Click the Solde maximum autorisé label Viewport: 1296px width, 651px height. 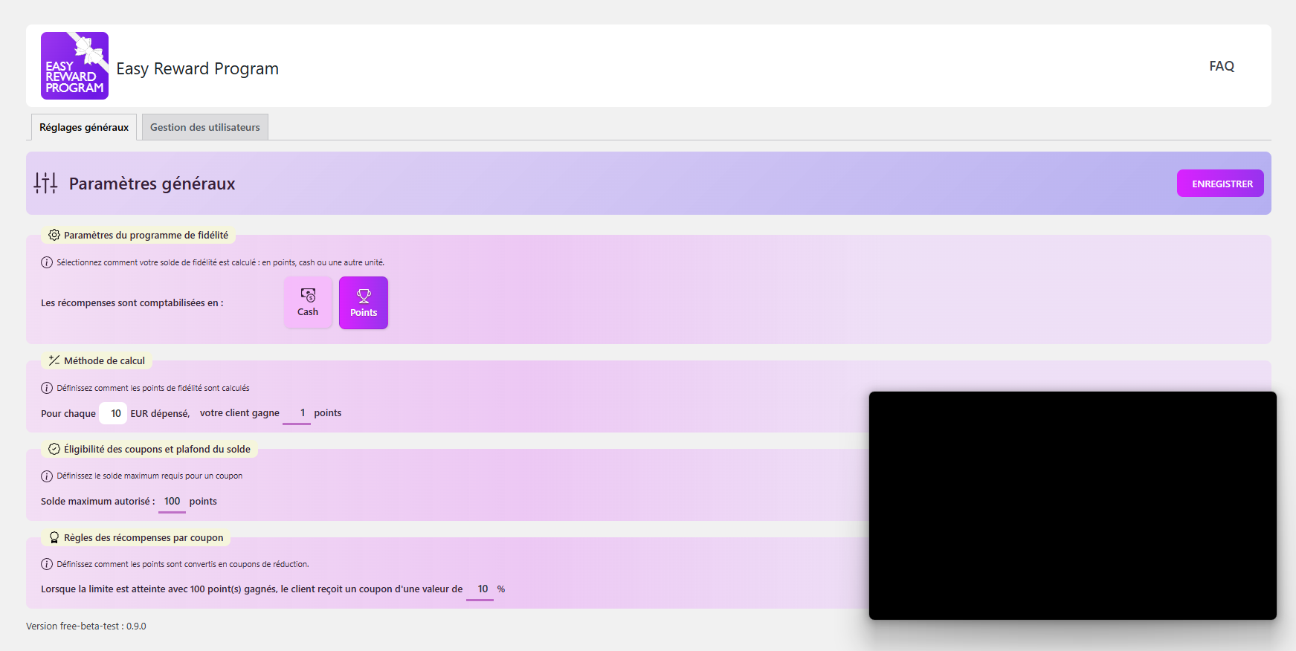point(97,502)
